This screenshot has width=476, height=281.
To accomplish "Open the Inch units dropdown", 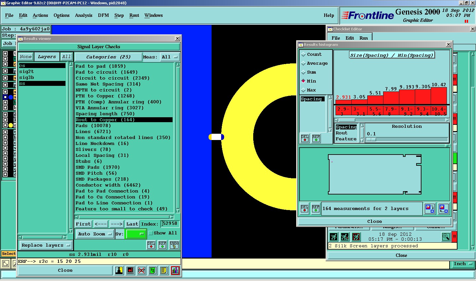I will tap(462, 264).
